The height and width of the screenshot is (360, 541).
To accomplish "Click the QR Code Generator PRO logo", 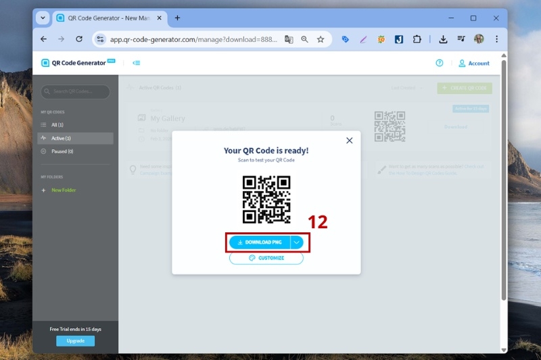I will coord(78,63).
